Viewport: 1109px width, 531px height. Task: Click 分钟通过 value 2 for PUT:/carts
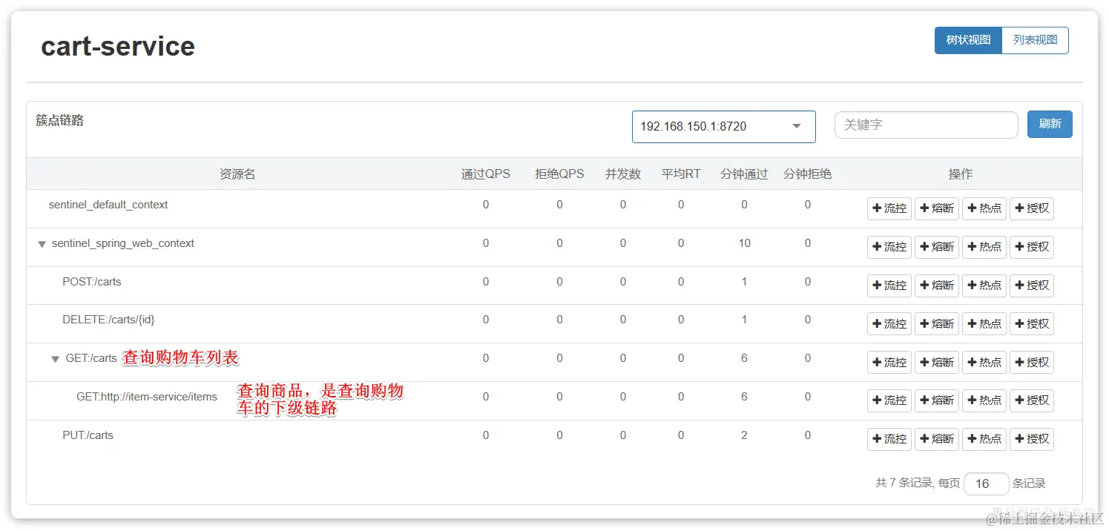[744, 435]
